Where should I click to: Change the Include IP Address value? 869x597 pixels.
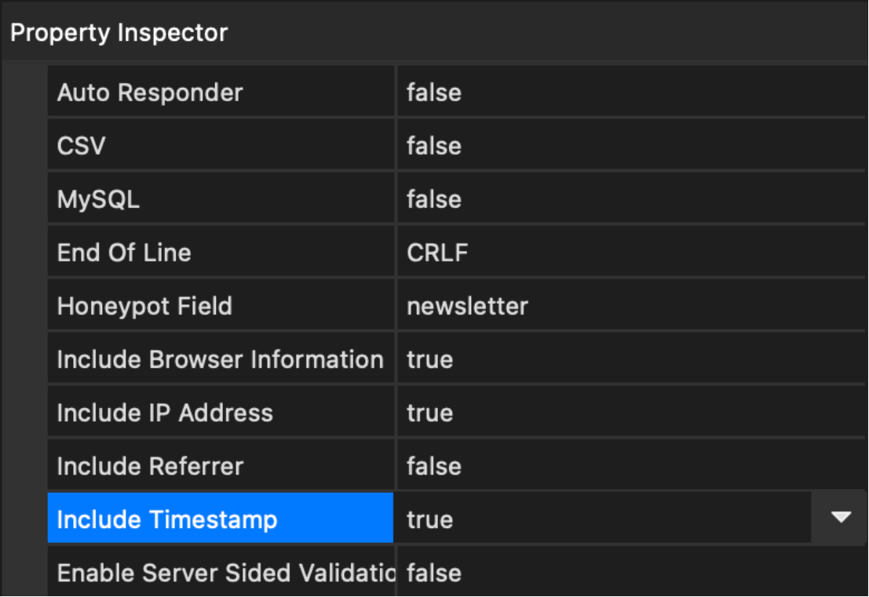(430, 413)
